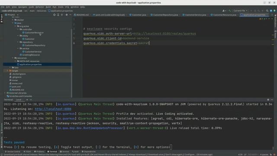The image size is (277, 156).
Task: Open the Build menu
Action: pos(48,7)
